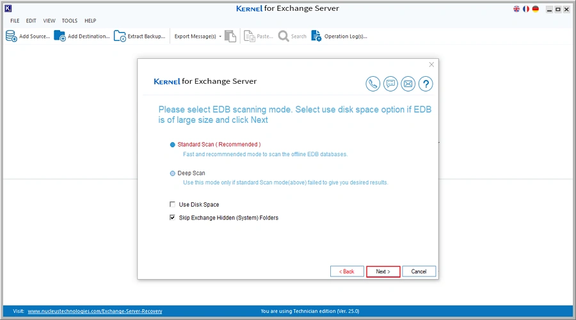Open the EDIT menu
This screenshot has width=576, height=320.
31,20
